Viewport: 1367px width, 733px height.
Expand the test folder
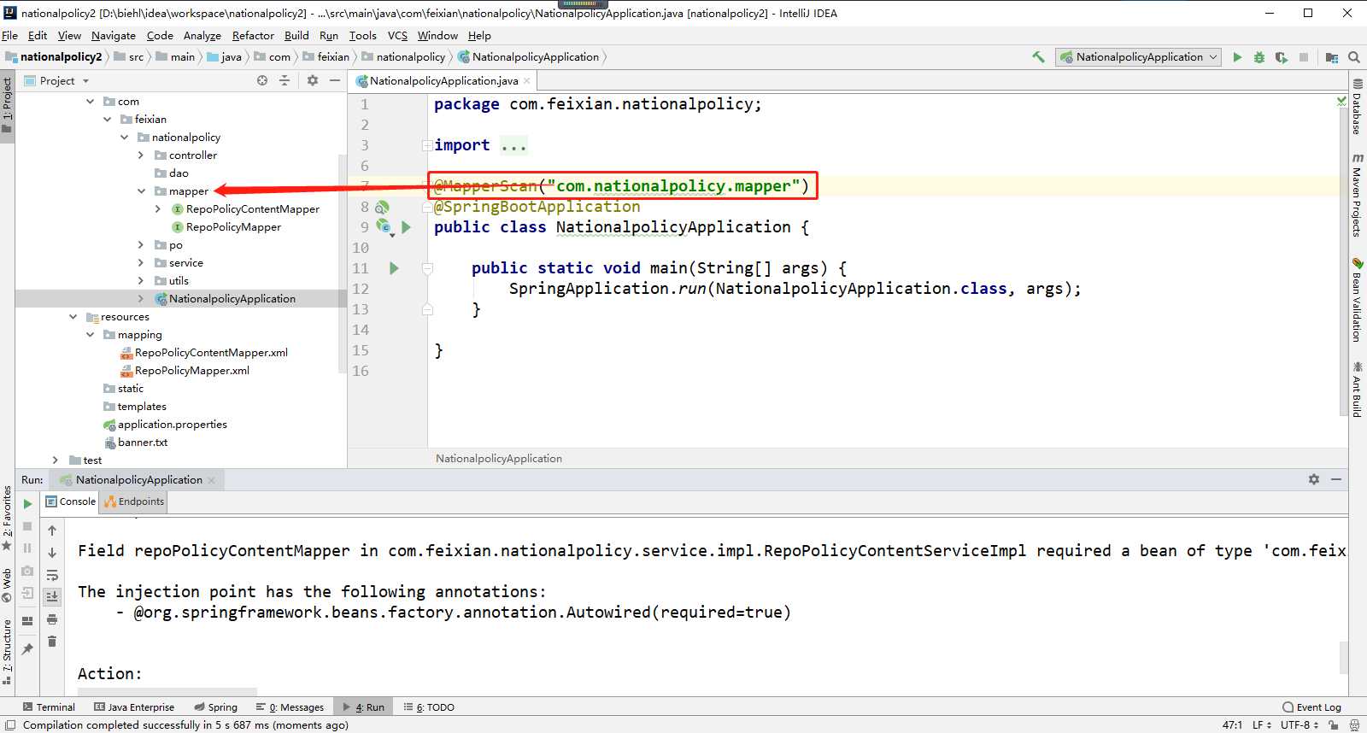[x=56, y=460]
